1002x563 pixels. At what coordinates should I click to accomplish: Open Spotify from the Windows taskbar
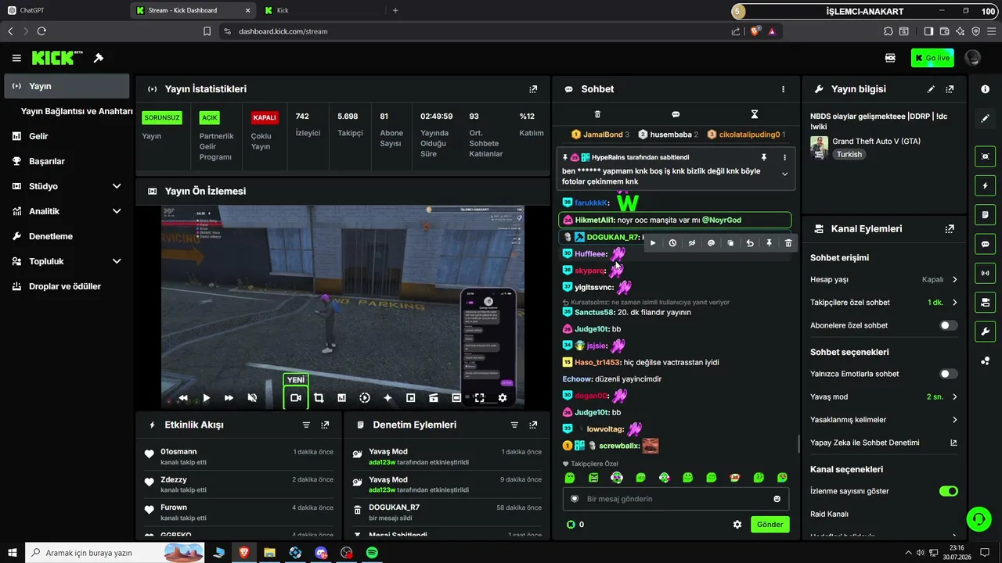point(372,553)
